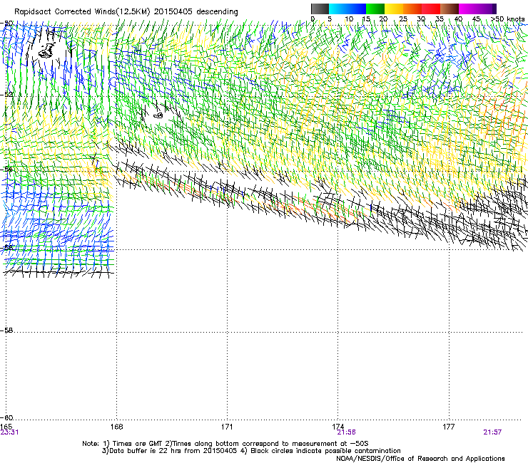
Task: Click the green 15-20 knots legend segment
Action: [375, 9]
